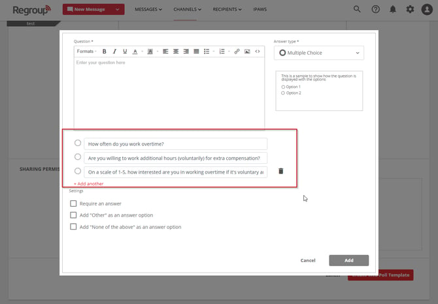
Task: Select sample preview radio Option 2
Action: point(283,93)
